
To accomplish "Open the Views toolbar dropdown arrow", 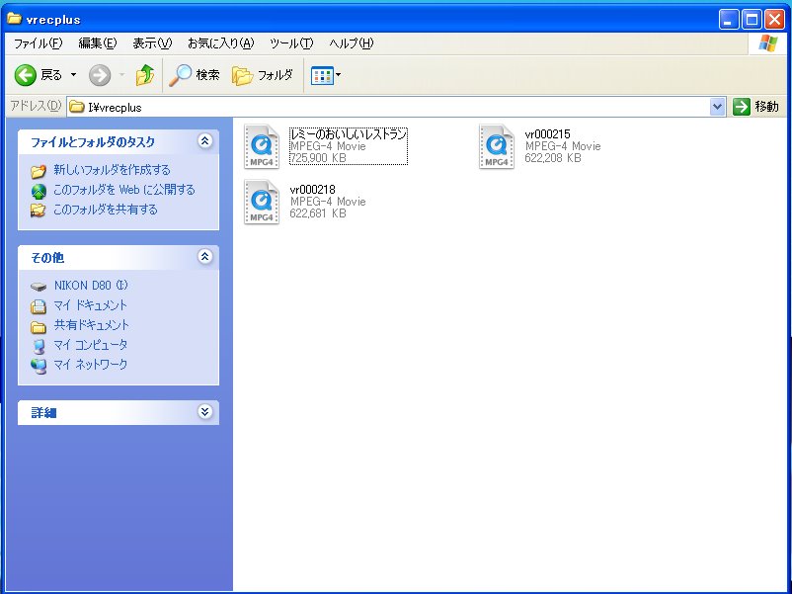I will click(337, 74).
